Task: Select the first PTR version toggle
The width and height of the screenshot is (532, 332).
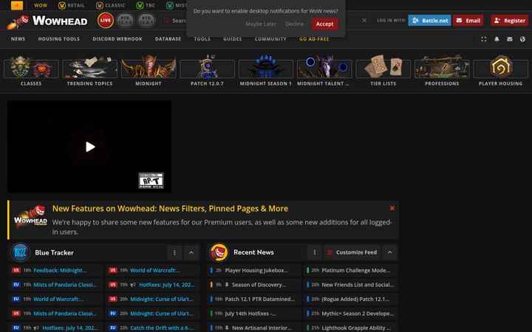Action: pos(125,21)
